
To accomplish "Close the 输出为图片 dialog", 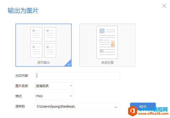I will 164,6.
